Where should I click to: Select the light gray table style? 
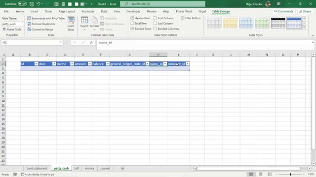pos(214,23)
